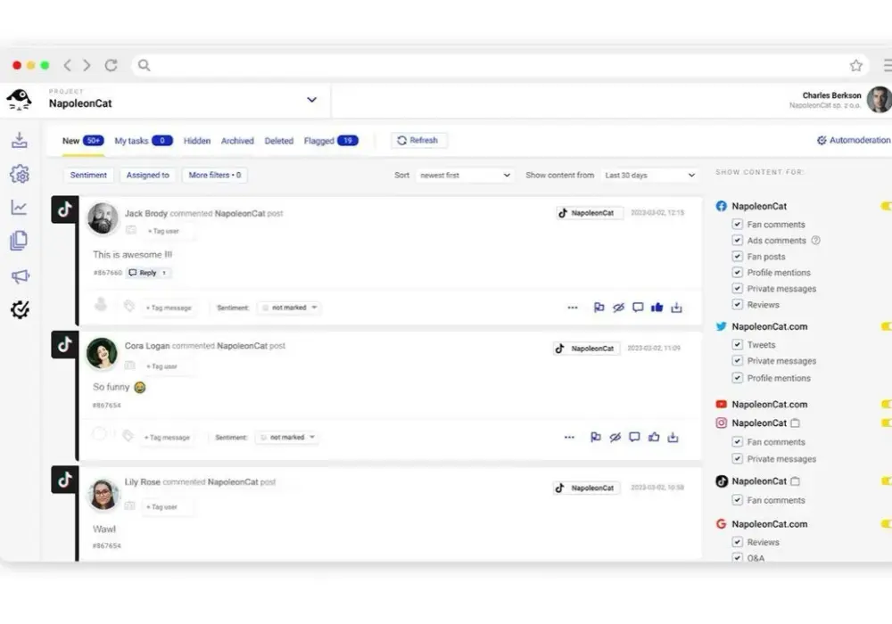
Task: Open the megaphone publishing sidebar icon
Action: point(20,276)
